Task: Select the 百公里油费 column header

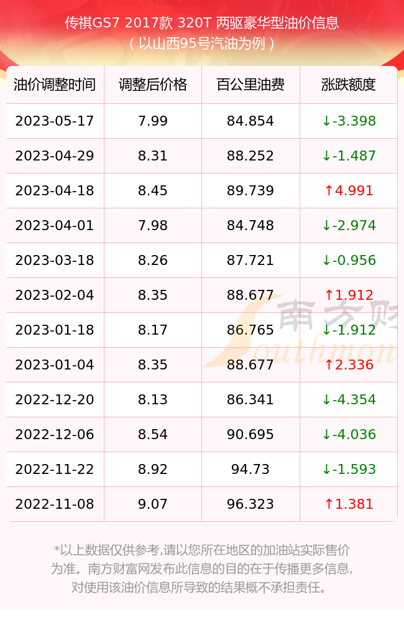Action: click(250, 85)
